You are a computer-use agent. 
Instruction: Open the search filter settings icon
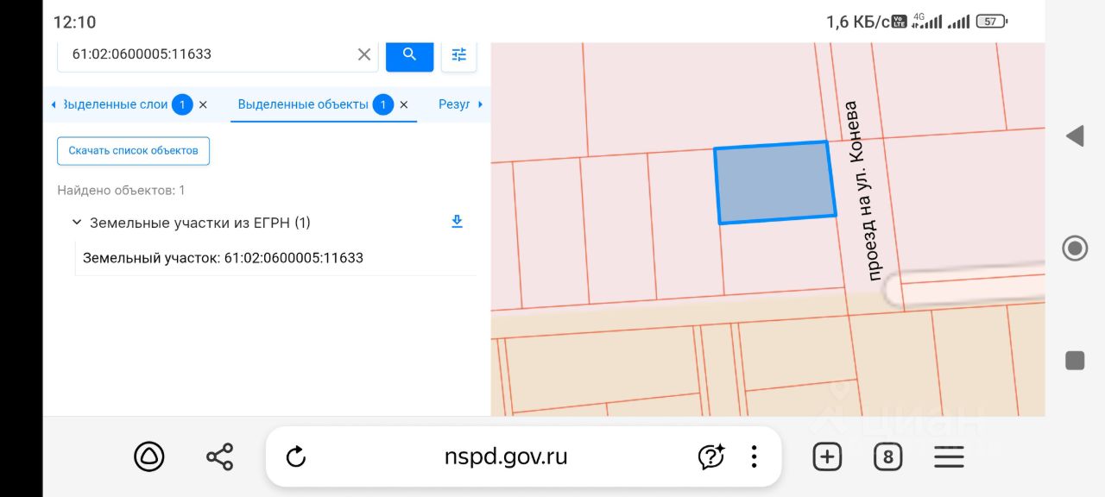pos(459,54)
